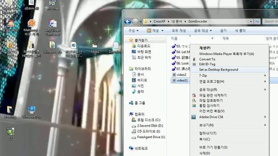Open 문서 library in navigation pane
The height and width of the screenshot is (156, 278).
click(138, 75)
